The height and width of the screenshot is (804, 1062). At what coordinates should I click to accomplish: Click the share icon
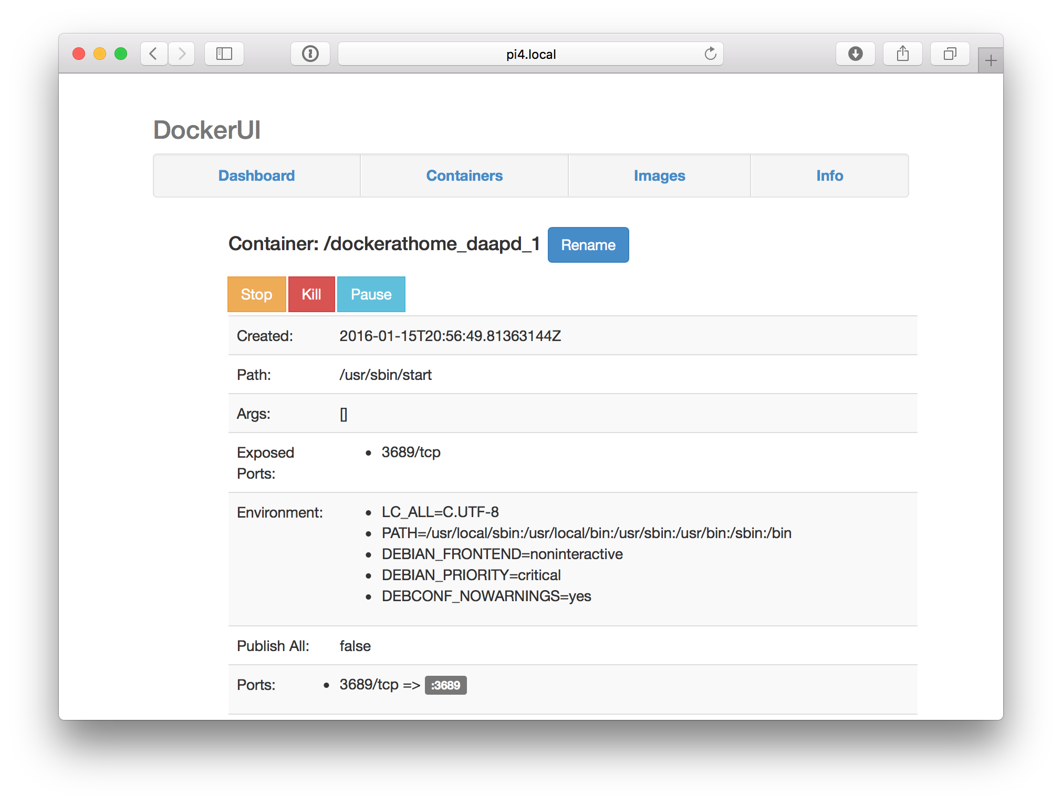click(x=903, y=53)
